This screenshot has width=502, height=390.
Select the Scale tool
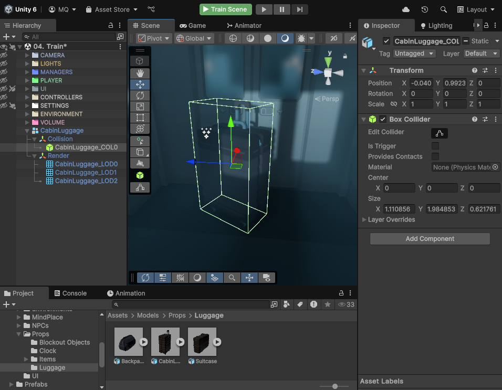click(x=140, y=107)
